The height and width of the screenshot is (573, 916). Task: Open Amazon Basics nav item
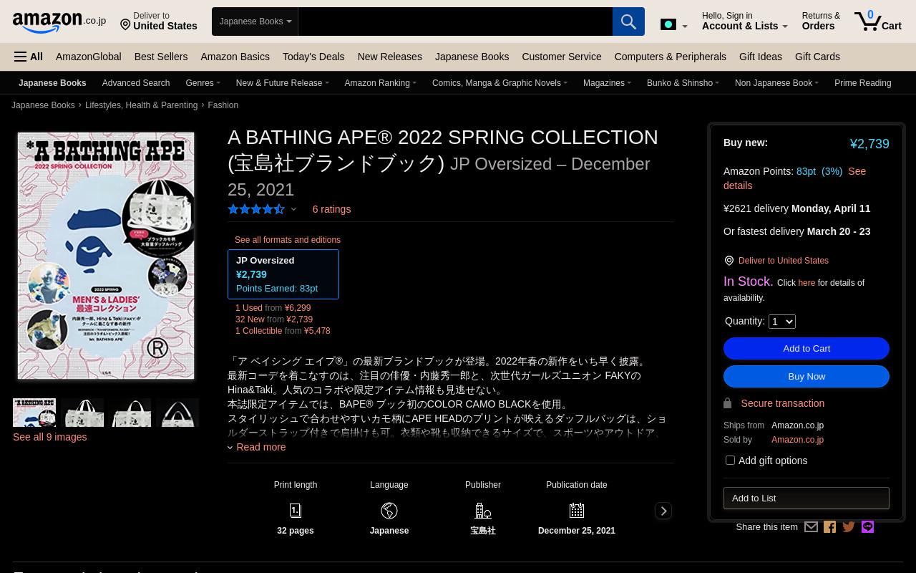coord(235,57)
